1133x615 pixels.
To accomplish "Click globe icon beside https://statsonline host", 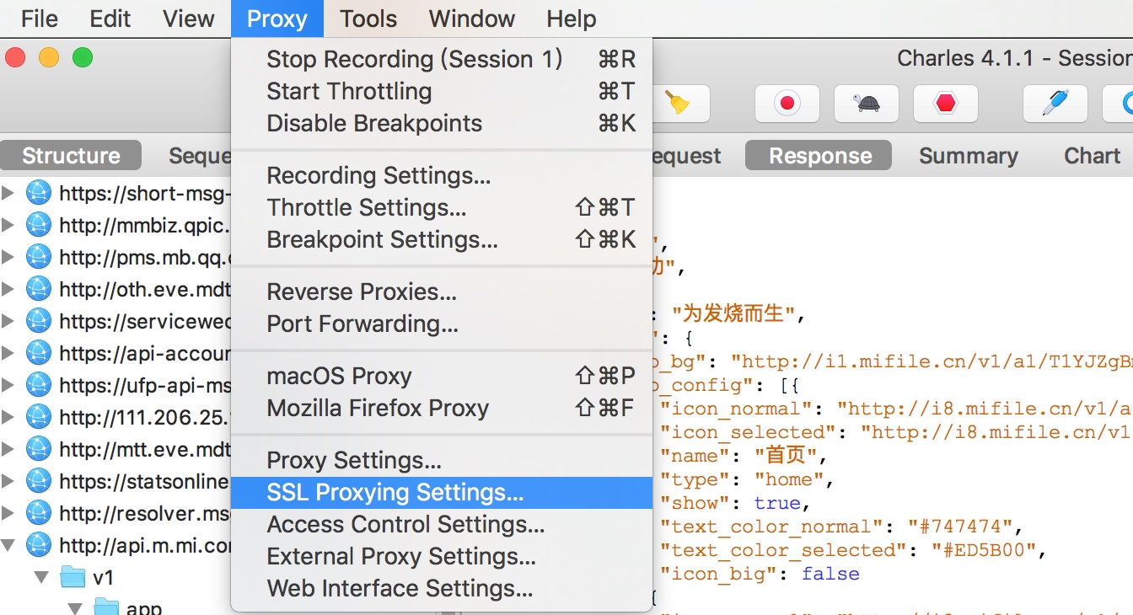I will 39,481.
